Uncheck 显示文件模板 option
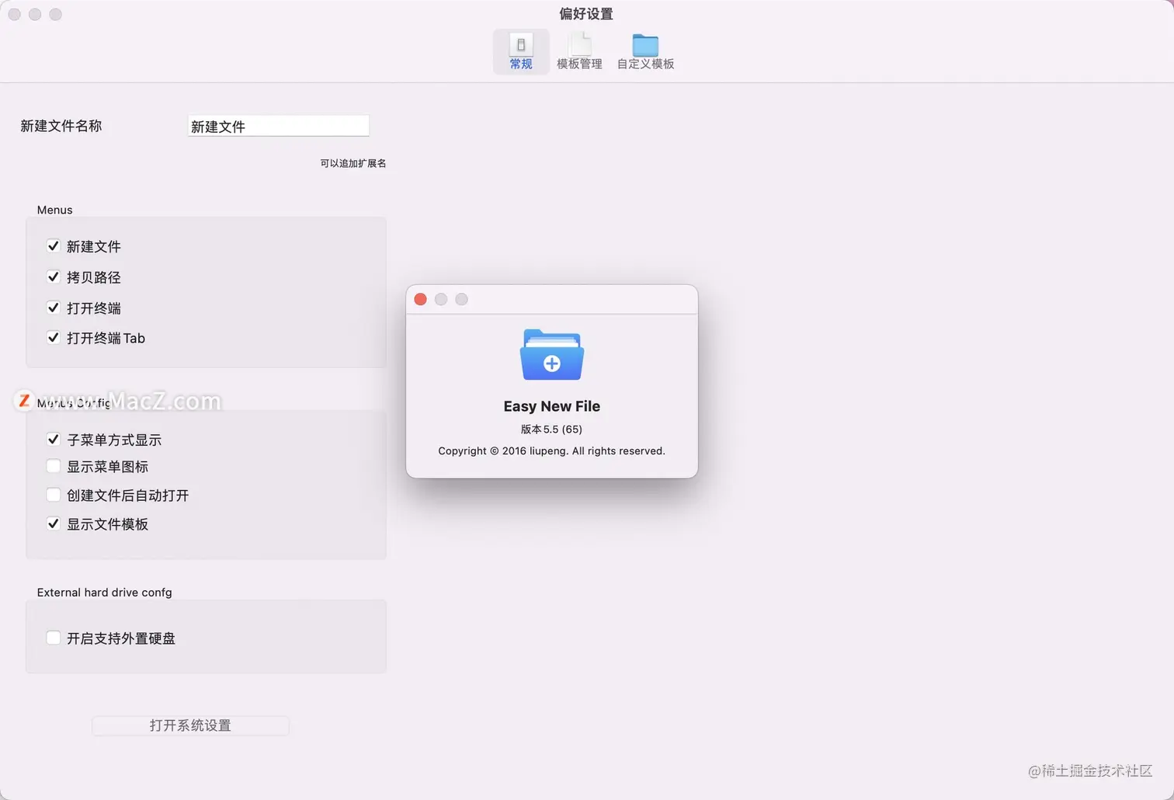The height and width of the screenshot is (800, 1174). [x=54, y=523]
